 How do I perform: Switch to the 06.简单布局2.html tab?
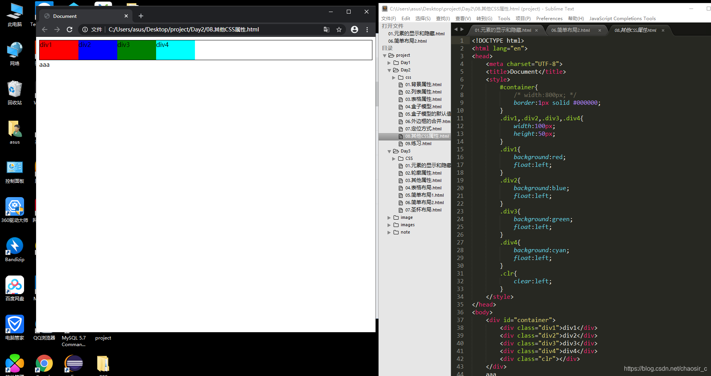point(570,30)
